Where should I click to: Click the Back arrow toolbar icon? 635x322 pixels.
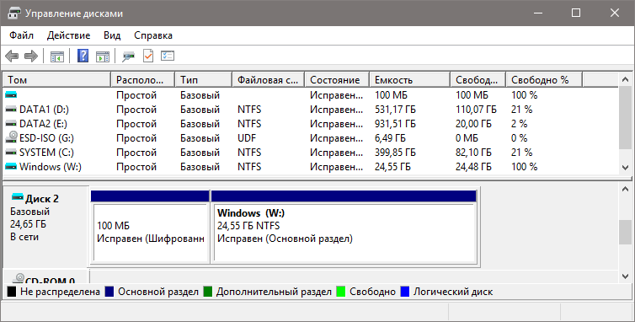[x=12, y=56]
